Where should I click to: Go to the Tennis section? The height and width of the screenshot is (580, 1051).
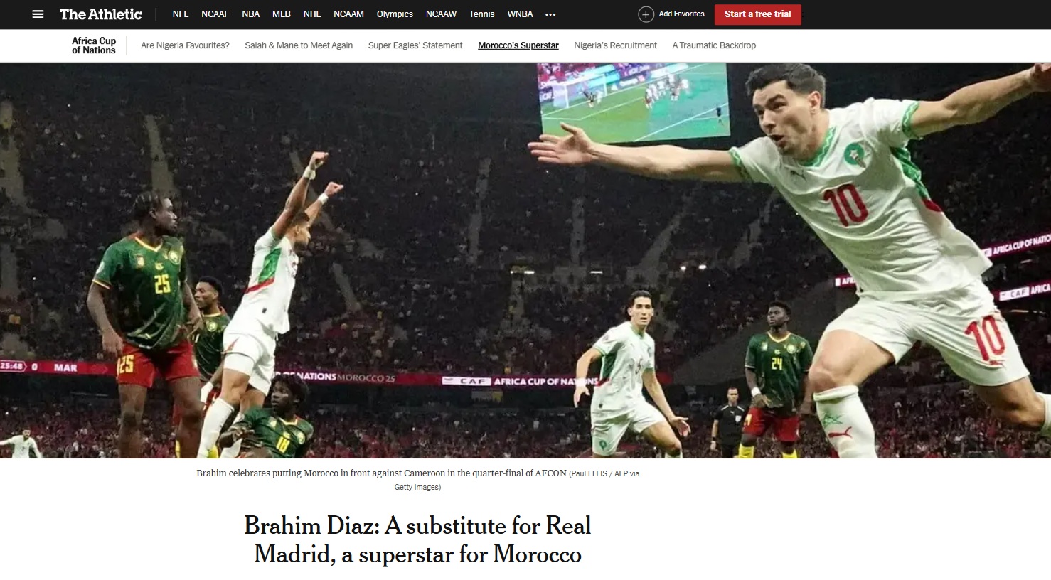coord(481,14)
